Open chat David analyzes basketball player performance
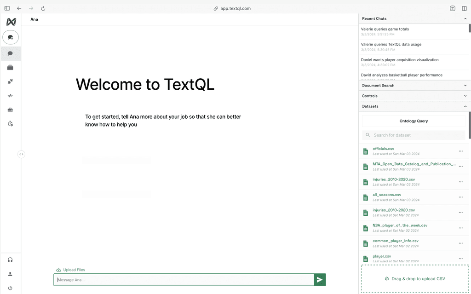 click(x=414, y=75)
